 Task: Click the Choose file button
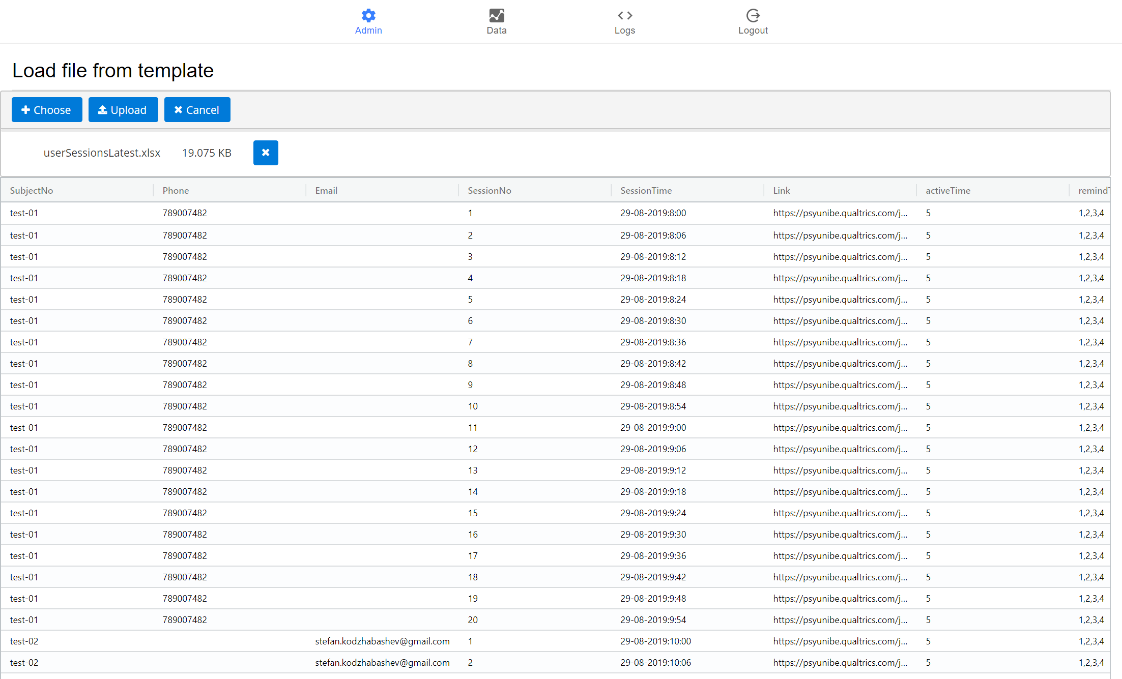coord(47,110)
